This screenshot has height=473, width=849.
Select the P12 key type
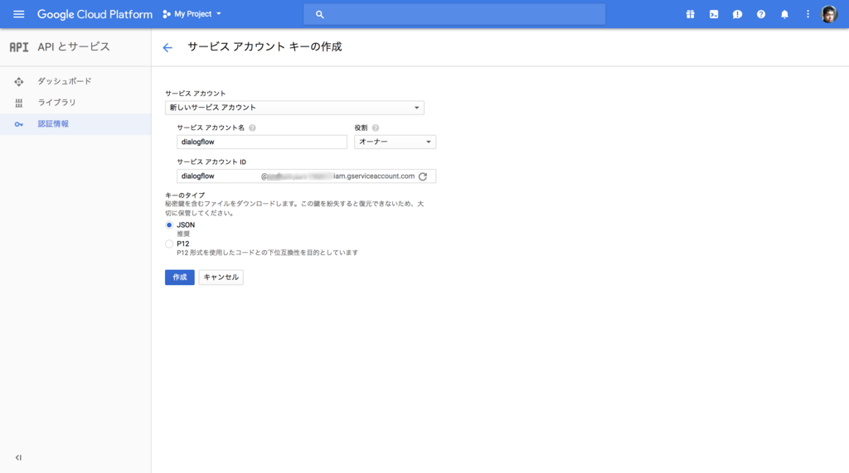169,244
